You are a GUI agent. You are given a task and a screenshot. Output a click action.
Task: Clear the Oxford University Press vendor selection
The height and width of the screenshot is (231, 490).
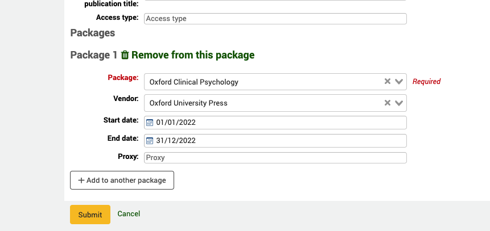388,103
